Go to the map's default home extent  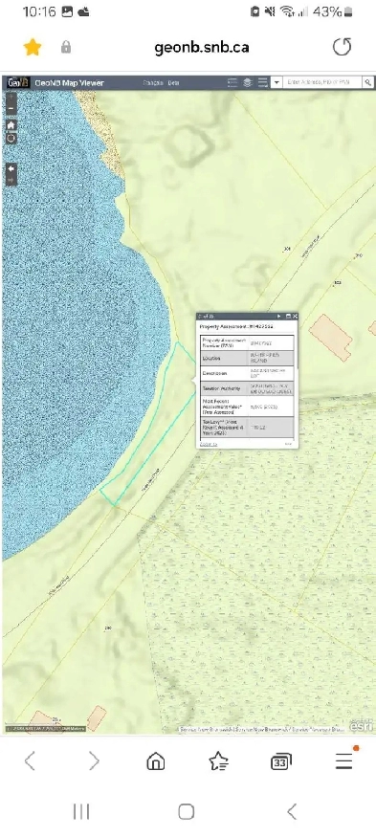(x=11, y=125)
